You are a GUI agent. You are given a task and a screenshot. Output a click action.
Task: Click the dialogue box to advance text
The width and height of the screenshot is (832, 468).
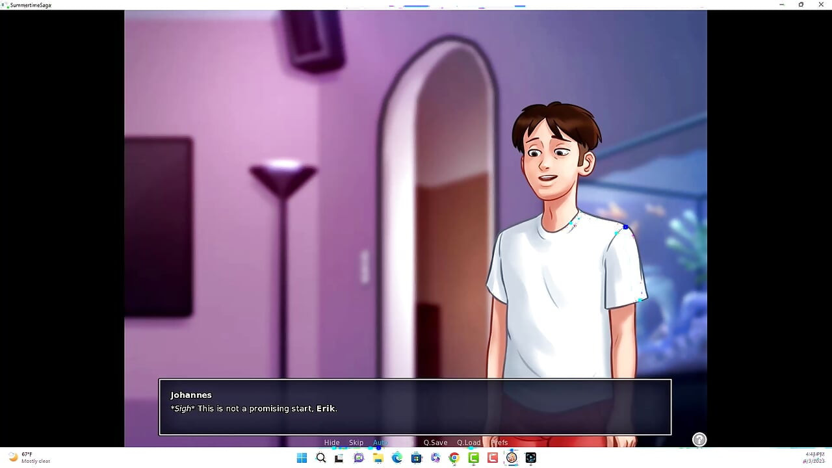415,407
